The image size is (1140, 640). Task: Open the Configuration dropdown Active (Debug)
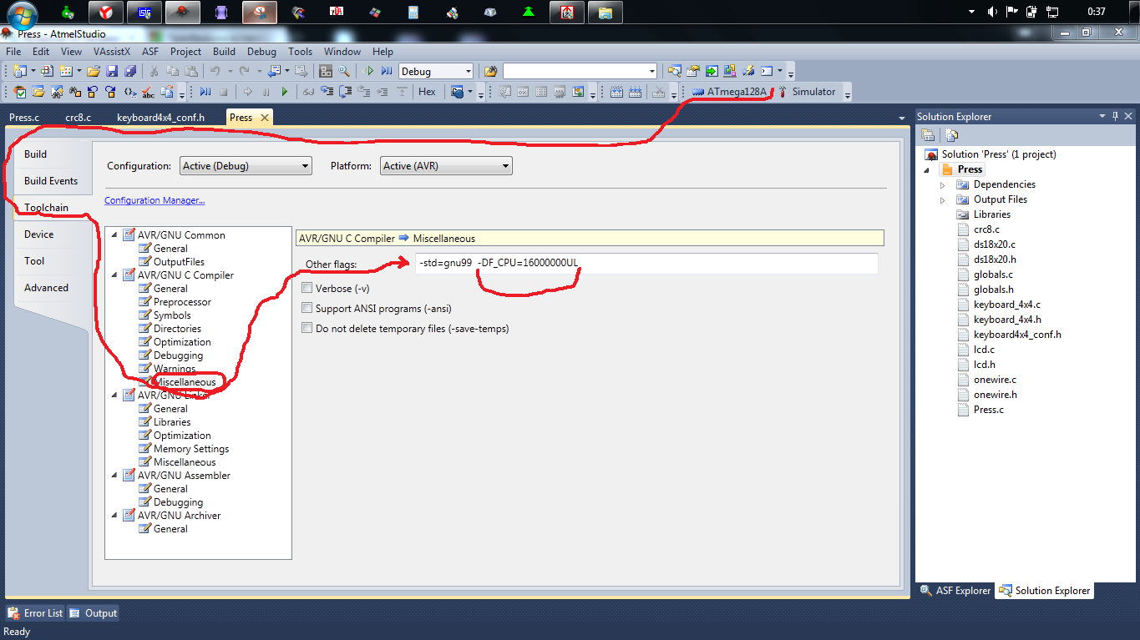pos(246,166)
